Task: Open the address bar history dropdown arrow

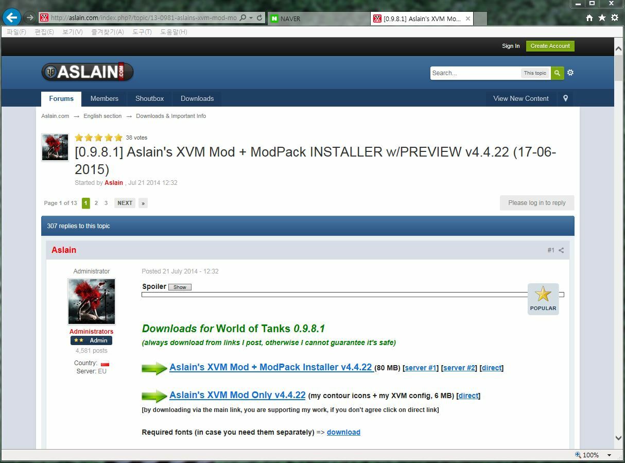Action: point(251,18)
